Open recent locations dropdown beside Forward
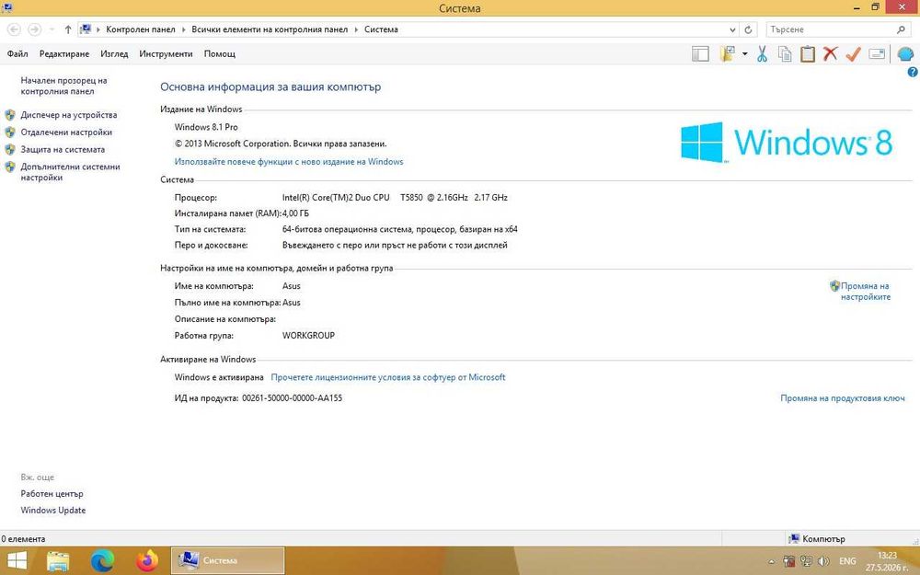920x575 pixels. pyautogui.click(x=52, y=29)
